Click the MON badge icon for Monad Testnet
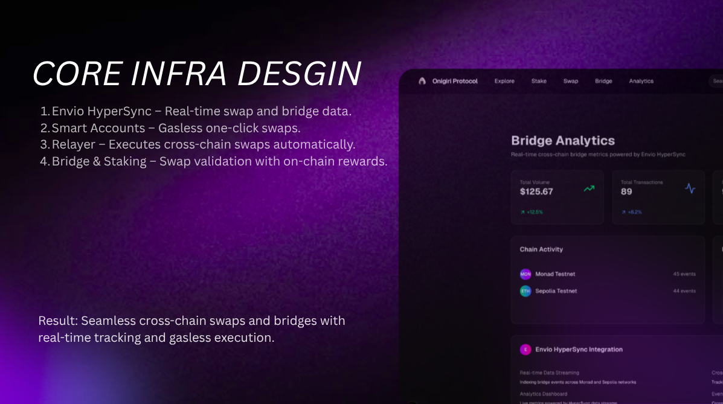The image size is (723, 404). click(x=525, y=274)
